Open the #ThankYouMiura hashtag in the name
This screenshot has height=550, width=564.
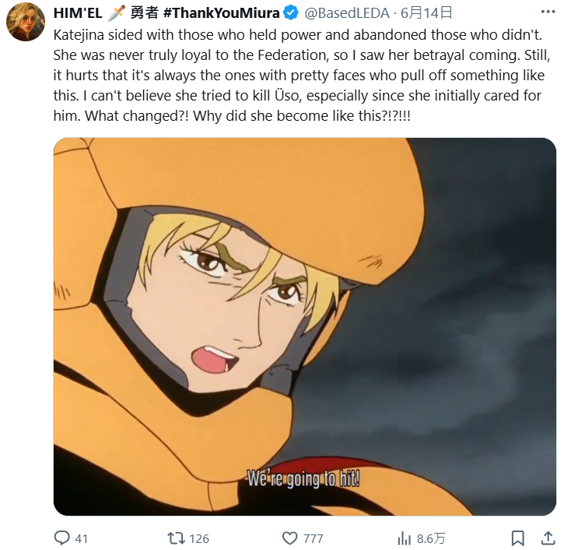pyautogui.click(x=221, y=13)
